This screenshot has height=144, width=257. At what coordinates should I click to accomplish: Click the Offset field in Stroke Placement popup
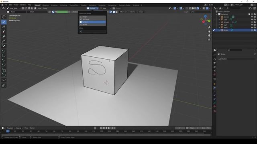[92, 31]
